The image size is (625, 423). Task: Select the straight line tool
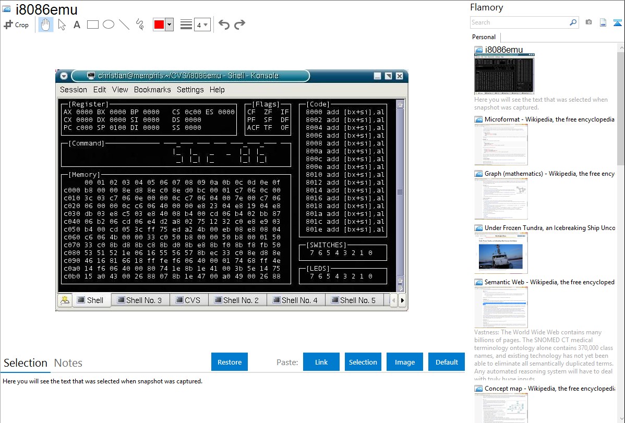[x=124, y=25]
